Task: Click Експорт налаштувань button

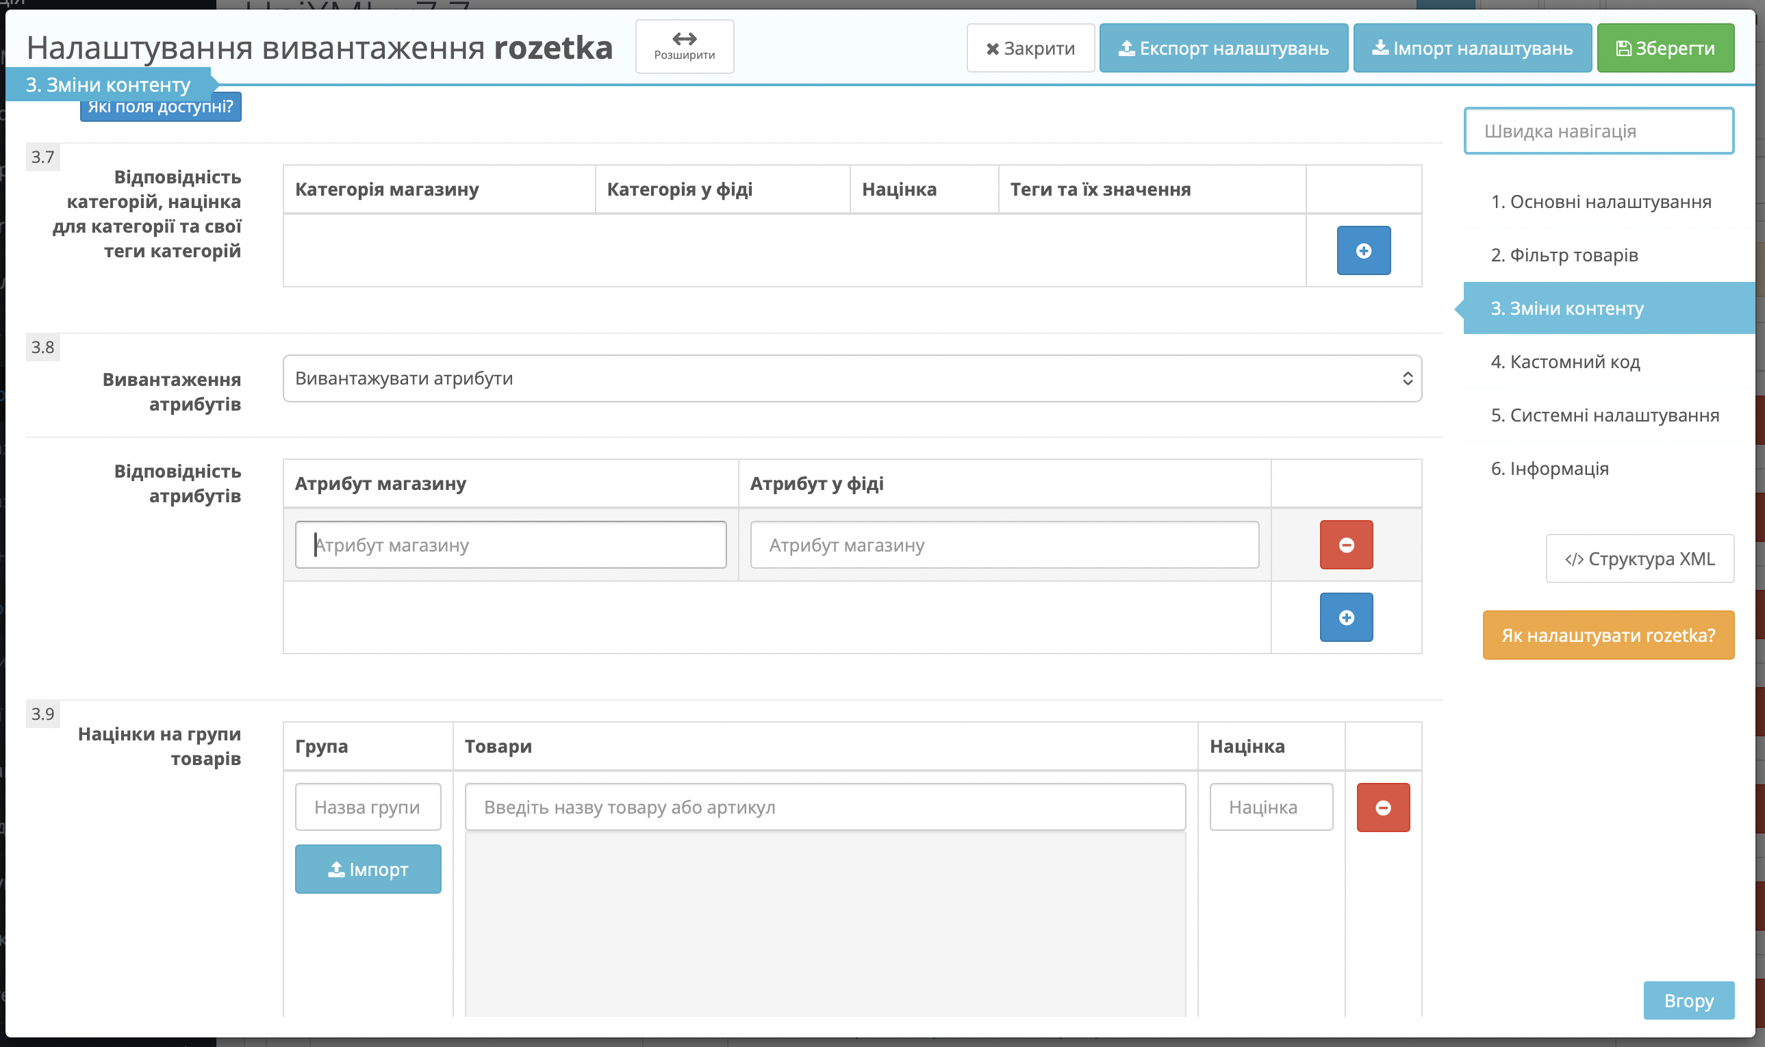Action: coord(1223,48)
